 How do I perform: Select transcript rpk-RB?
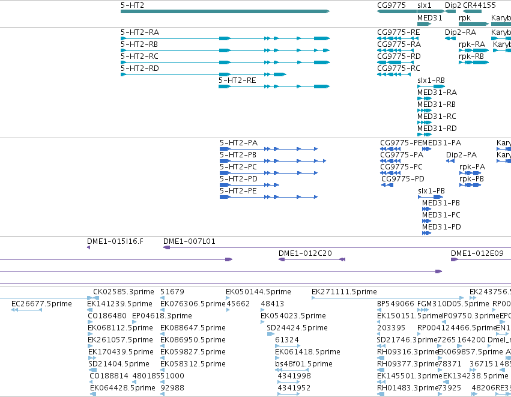click(x=474, y=62)
